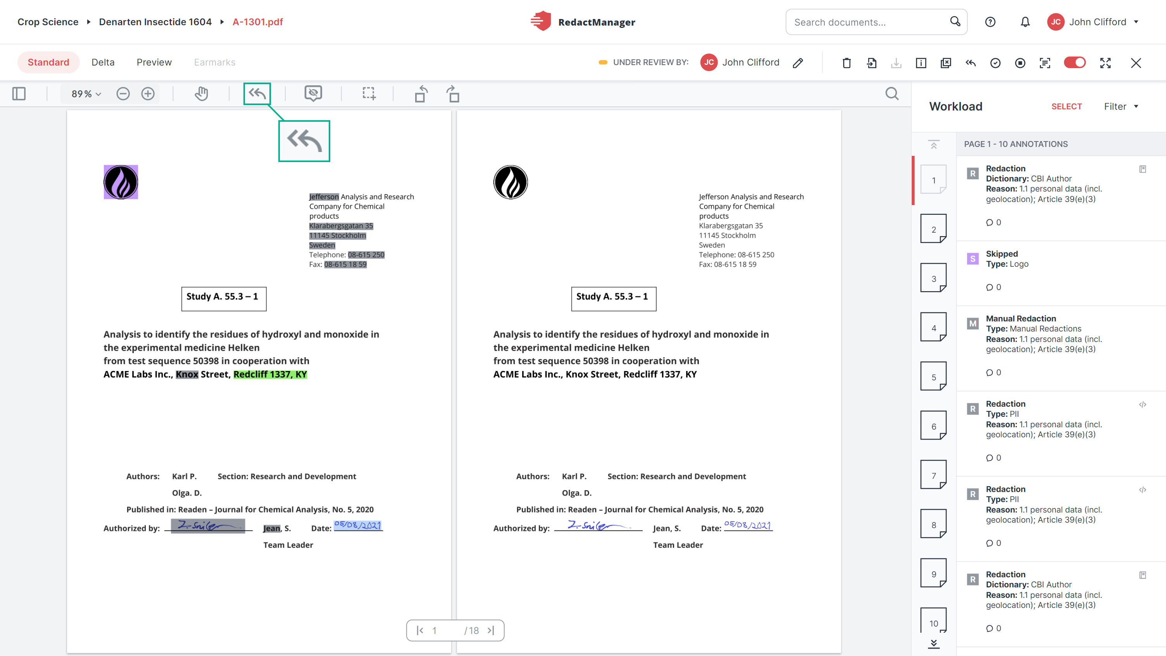Open the John Clifford account dropdown

pyautogui.click(x=1093, y=22)
